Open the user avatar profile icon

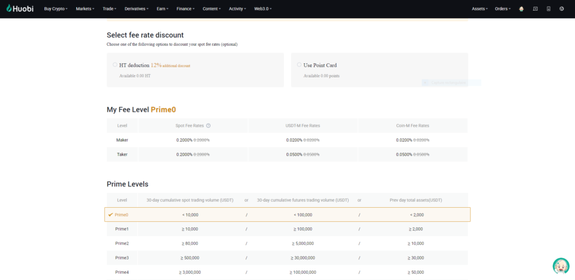[522, 9]
